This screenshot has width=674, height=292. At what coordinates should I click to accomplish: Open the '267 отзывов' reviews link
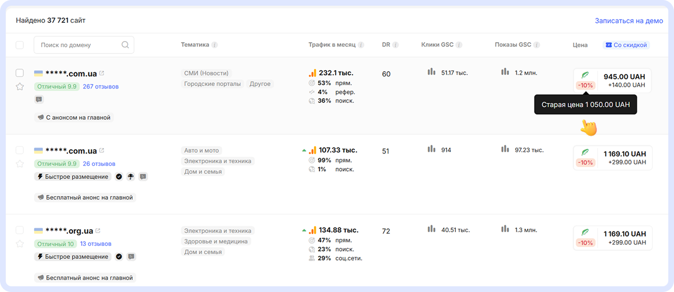pos(101,87)
